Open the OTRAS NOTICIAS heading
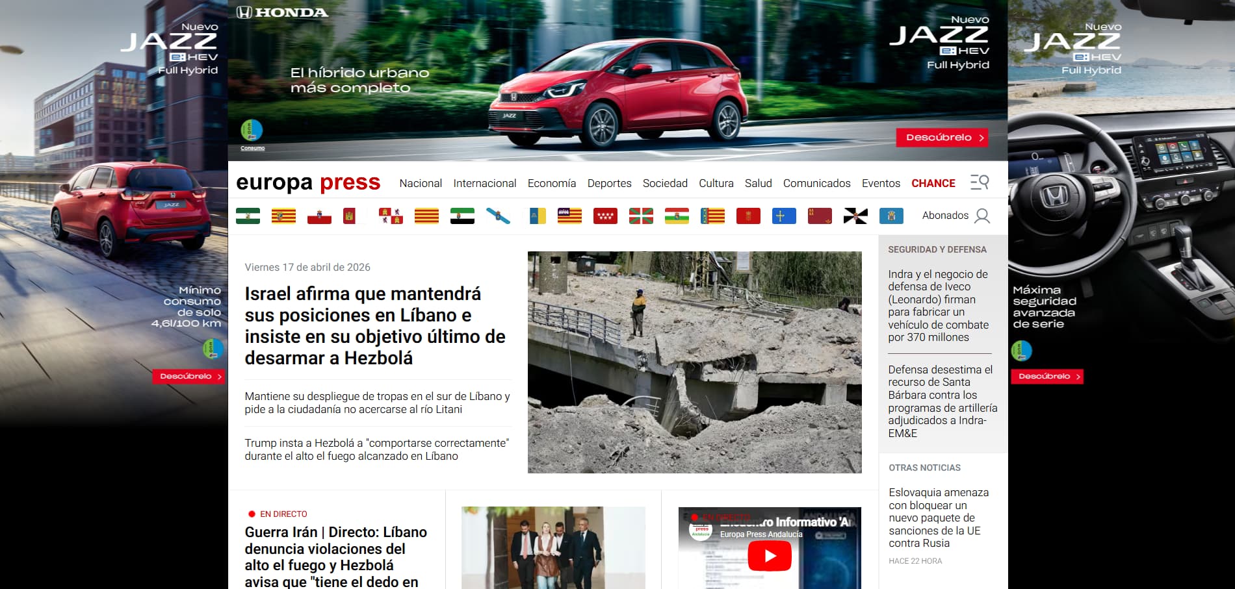 (924, 468)
